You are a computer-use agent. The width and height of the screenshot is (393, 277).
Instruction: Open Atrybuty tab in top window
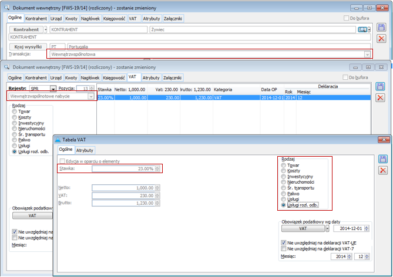click(x=152, y=19)
